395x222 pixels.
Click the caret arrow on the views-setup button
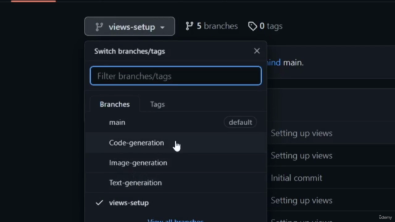[162, 27]
